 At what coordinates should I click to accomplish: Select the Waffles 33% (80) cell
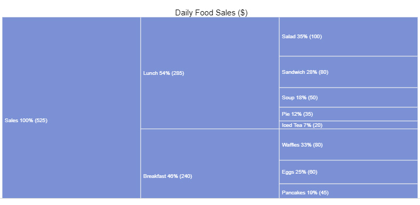tap(349, 144)
